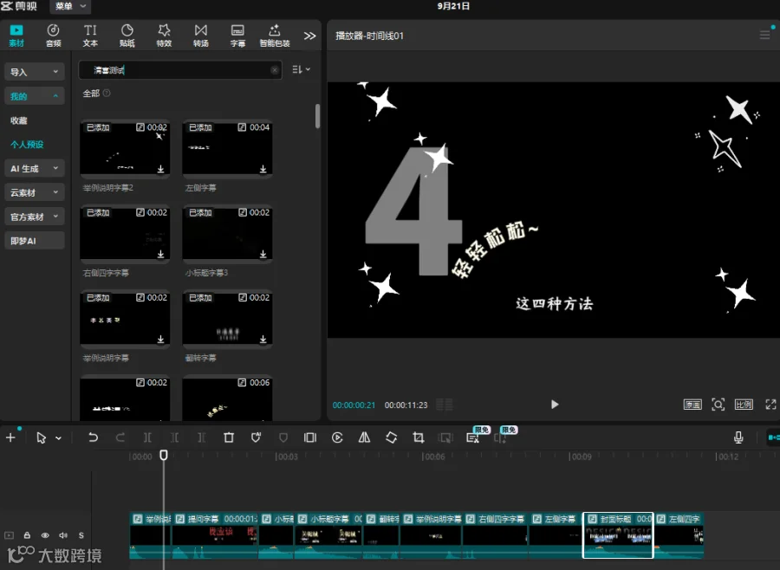Click the mirror flip icon

click(x=364, y=437)
